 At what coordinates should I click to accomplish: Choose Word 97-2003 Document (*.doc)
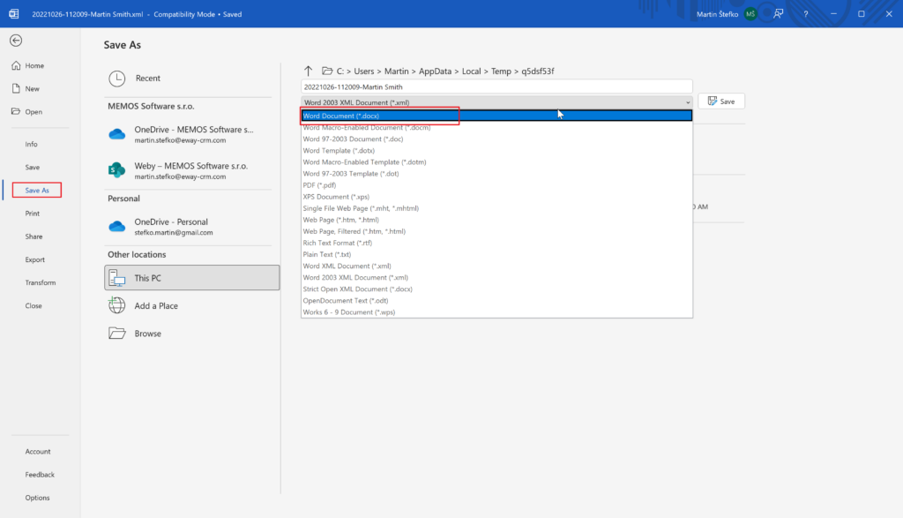496,139
